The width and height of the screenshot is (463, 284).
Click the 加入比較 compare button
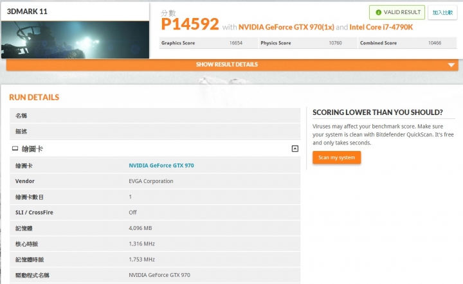442,12
